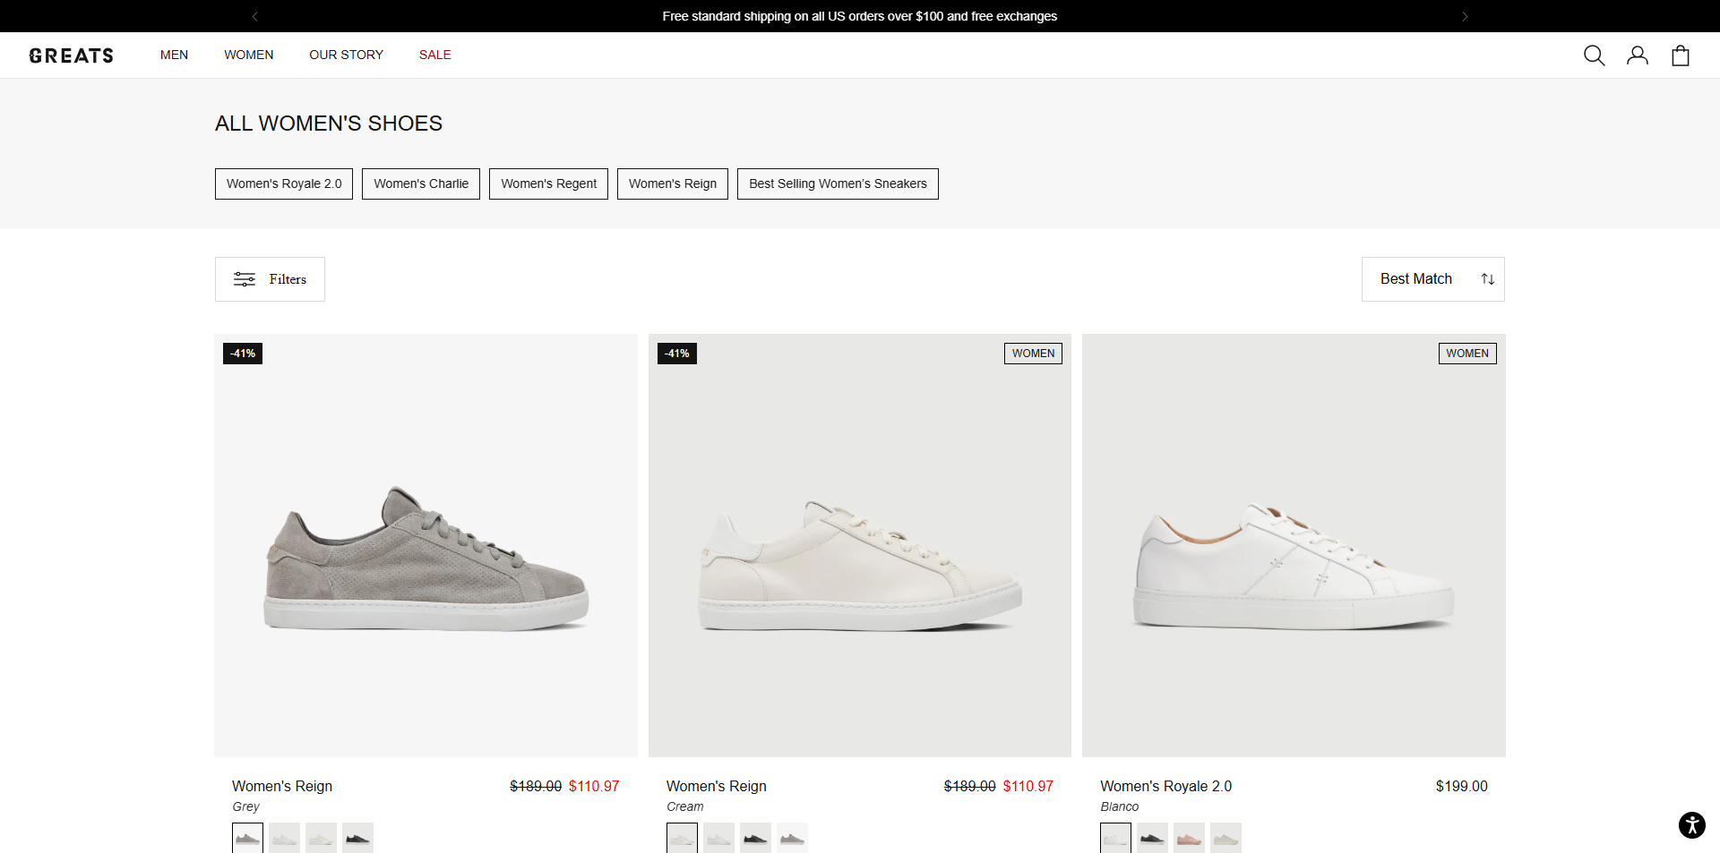
Task: Select pink swatch under Royale 2.0
Action: click(x=1189, y=838)
